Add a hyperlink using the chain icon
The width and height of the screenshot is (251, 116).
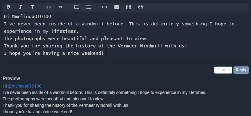point(105,7)
